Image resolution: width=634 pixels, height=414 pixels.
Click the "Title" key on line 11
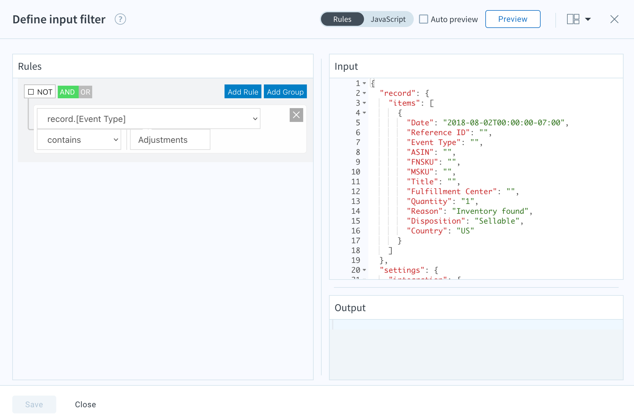[x=422, y=182]
